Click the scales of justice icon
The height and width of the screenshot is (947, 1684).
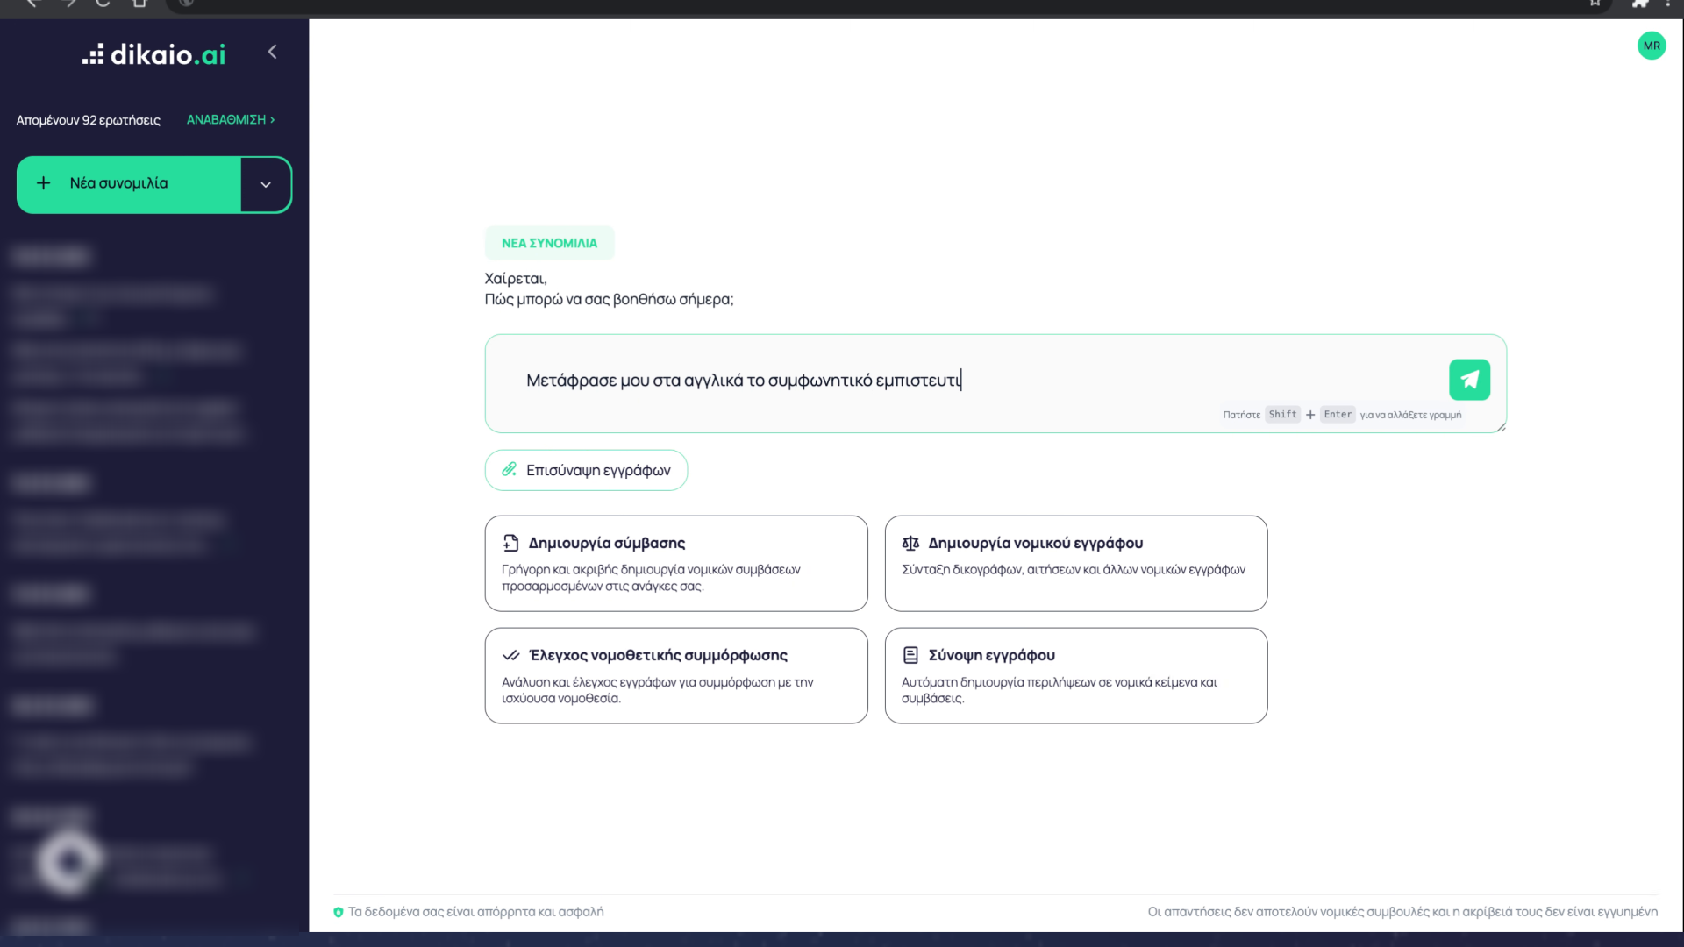(x=910, y=544)
